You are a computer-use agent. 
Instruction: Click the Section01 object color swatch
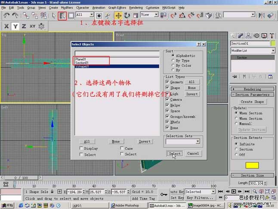pos(273,44)
